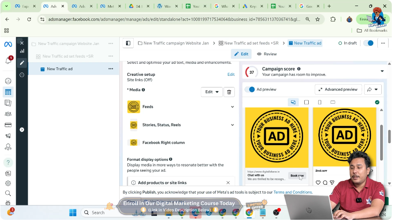Image resolution: width=393 pixels, height=221 pixels.
Task: Open Account overview gauge icon
Action: click(x=8, y=81)
